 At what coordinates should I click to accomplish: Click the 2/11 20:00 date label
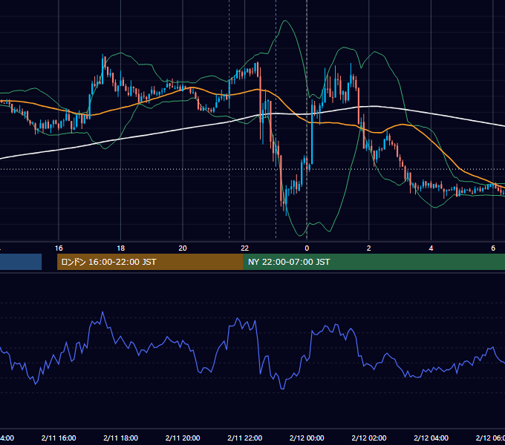[x=183, y=438]
